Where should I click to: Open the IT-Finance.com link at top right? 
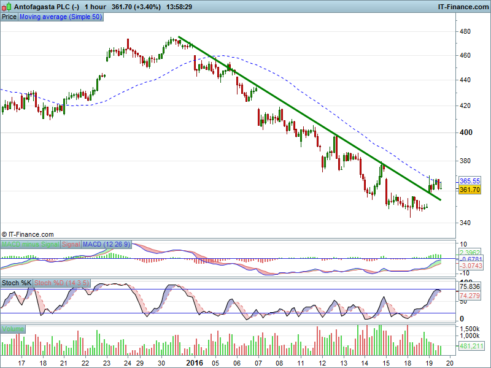pyautogui.click(x=462, y=7)
